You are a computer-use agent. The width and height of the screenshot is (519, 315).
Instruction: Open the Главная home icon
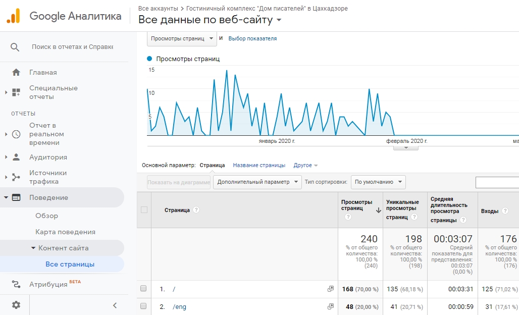click(16, 72)
